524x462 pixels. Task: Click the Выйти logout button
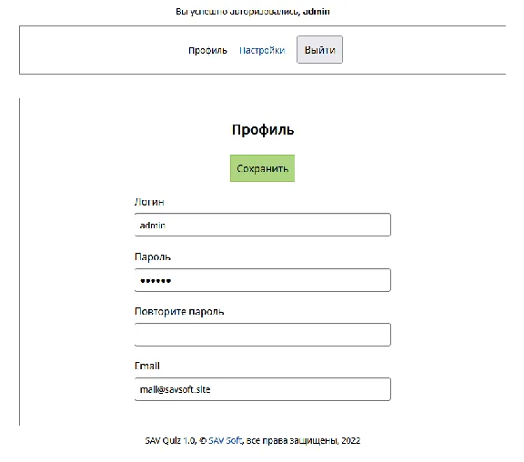[x=319, y=50]
